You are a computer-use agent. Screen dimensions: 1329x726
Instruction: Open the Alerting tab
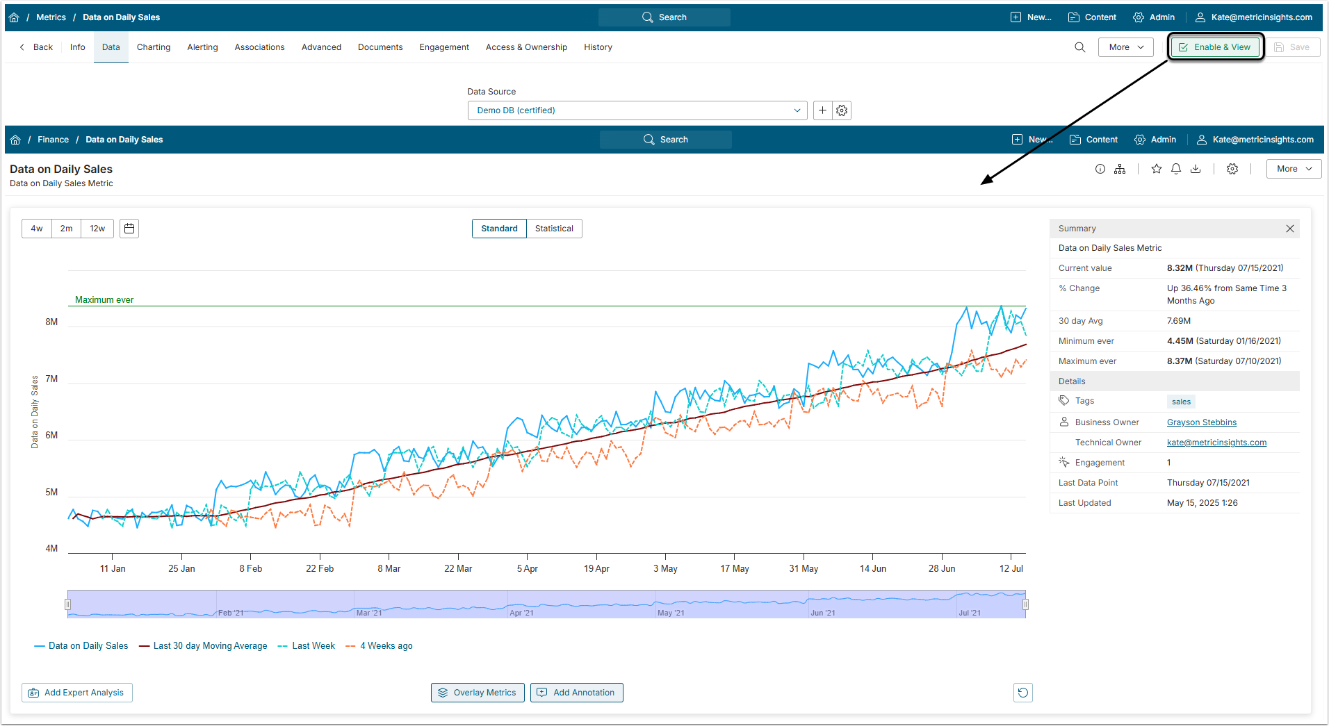pos(202,47)
